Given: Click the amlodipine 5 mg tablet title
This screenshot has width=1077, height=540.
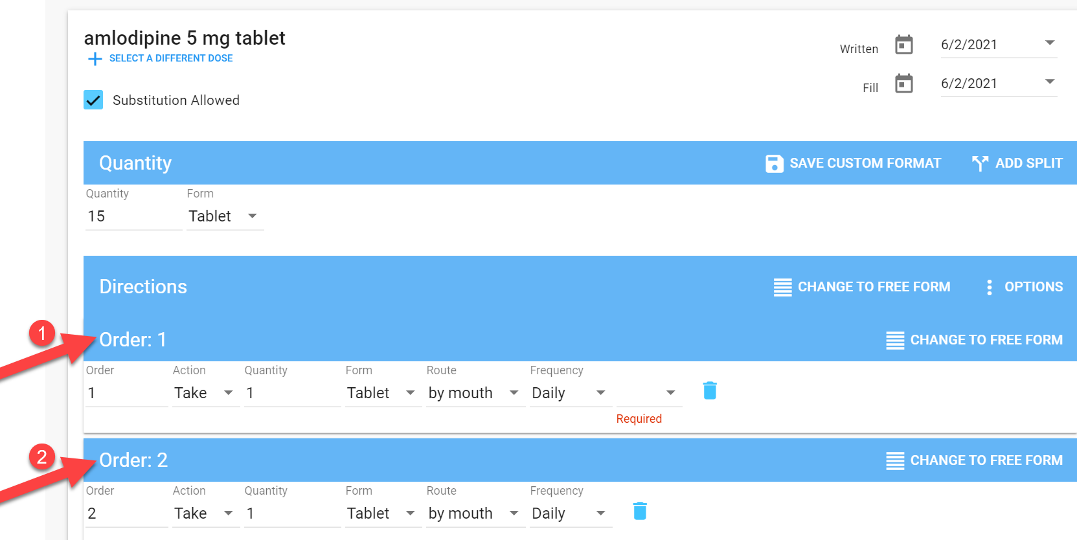Looking at the screenshot, I should [x=185, y=38].
